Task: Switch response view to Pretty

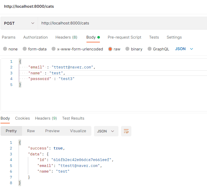Action: tap(11, 131)
